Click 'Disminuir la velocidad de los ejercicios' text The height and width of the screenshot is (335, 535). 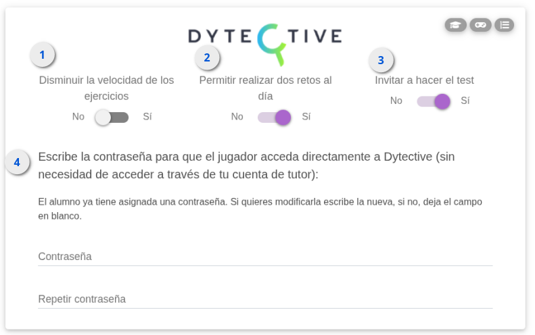pyautogui.click(x=106, y=88)
